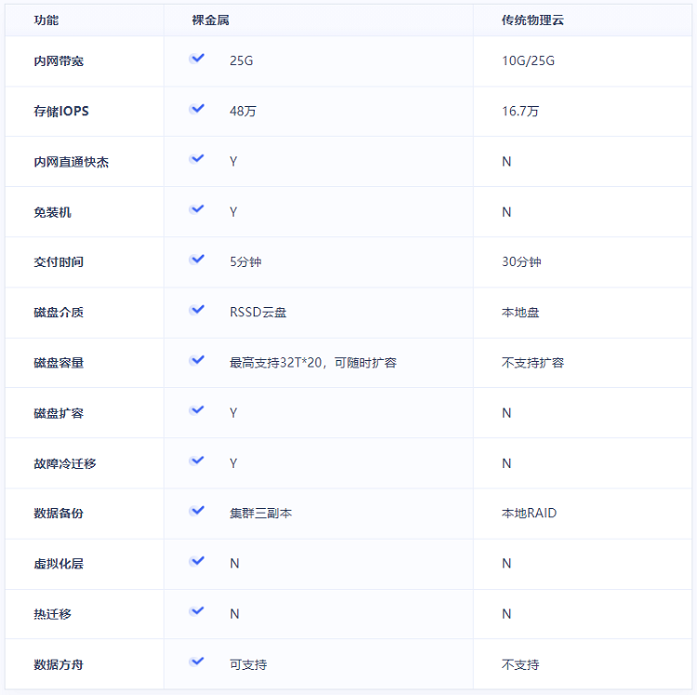
Task: Select the 裸金属 column header
Action: point(210,20)
